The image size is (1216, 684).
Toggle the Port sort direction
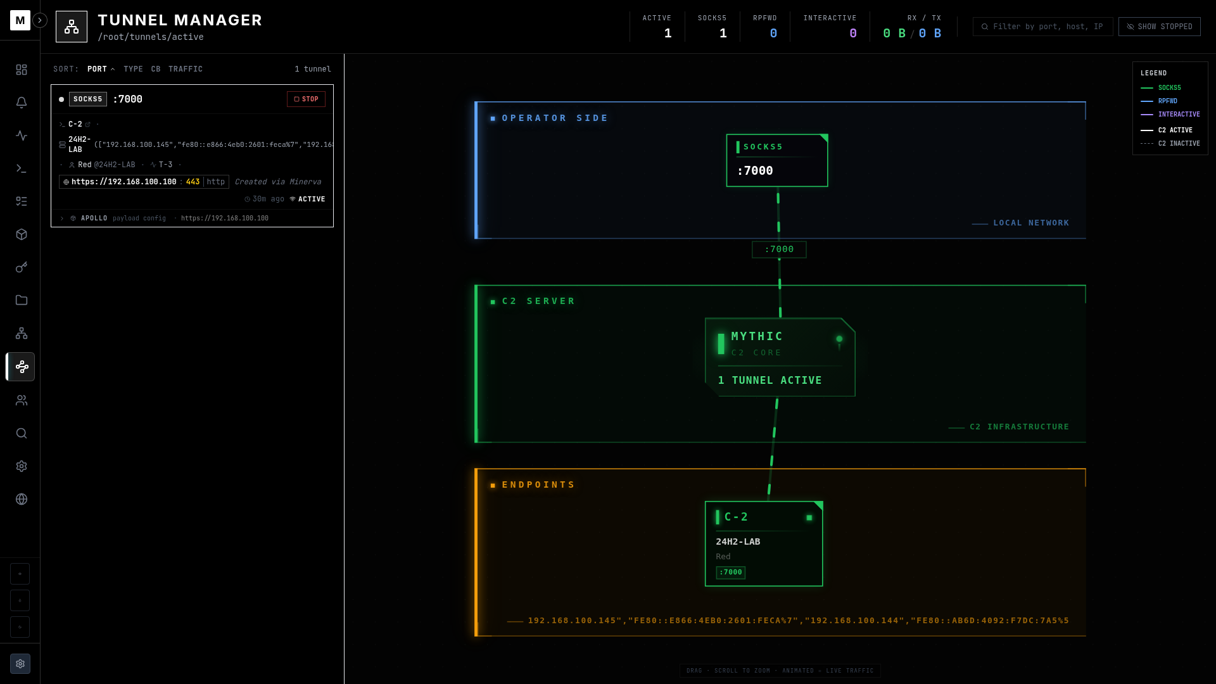pyautogui.click(x=101, y=69)
